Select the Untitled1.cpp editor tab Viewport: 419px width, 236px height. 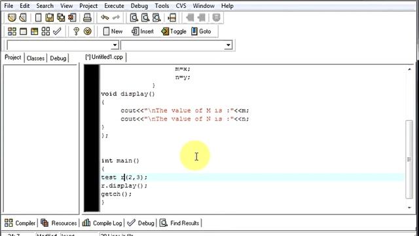coord(104,57)
